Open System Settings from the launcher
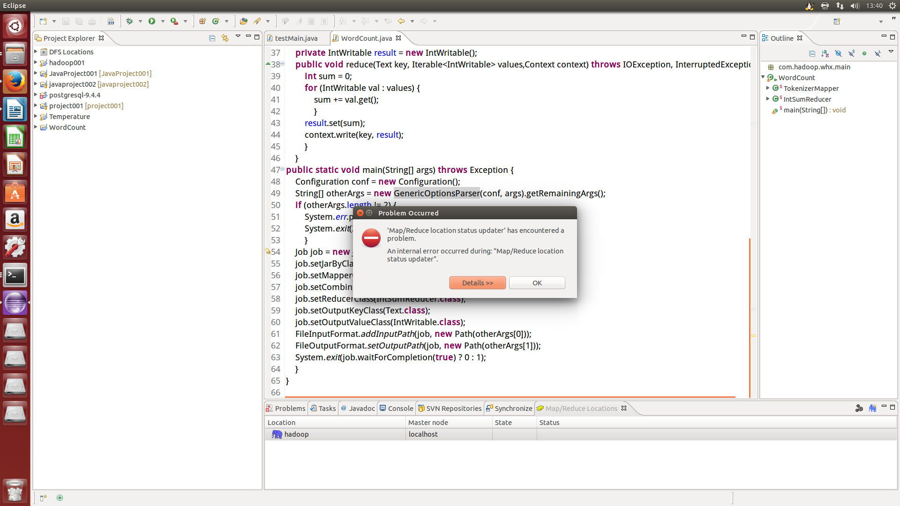Image resolution: width=900 pixels, height=506 pixels. point(15,248)
